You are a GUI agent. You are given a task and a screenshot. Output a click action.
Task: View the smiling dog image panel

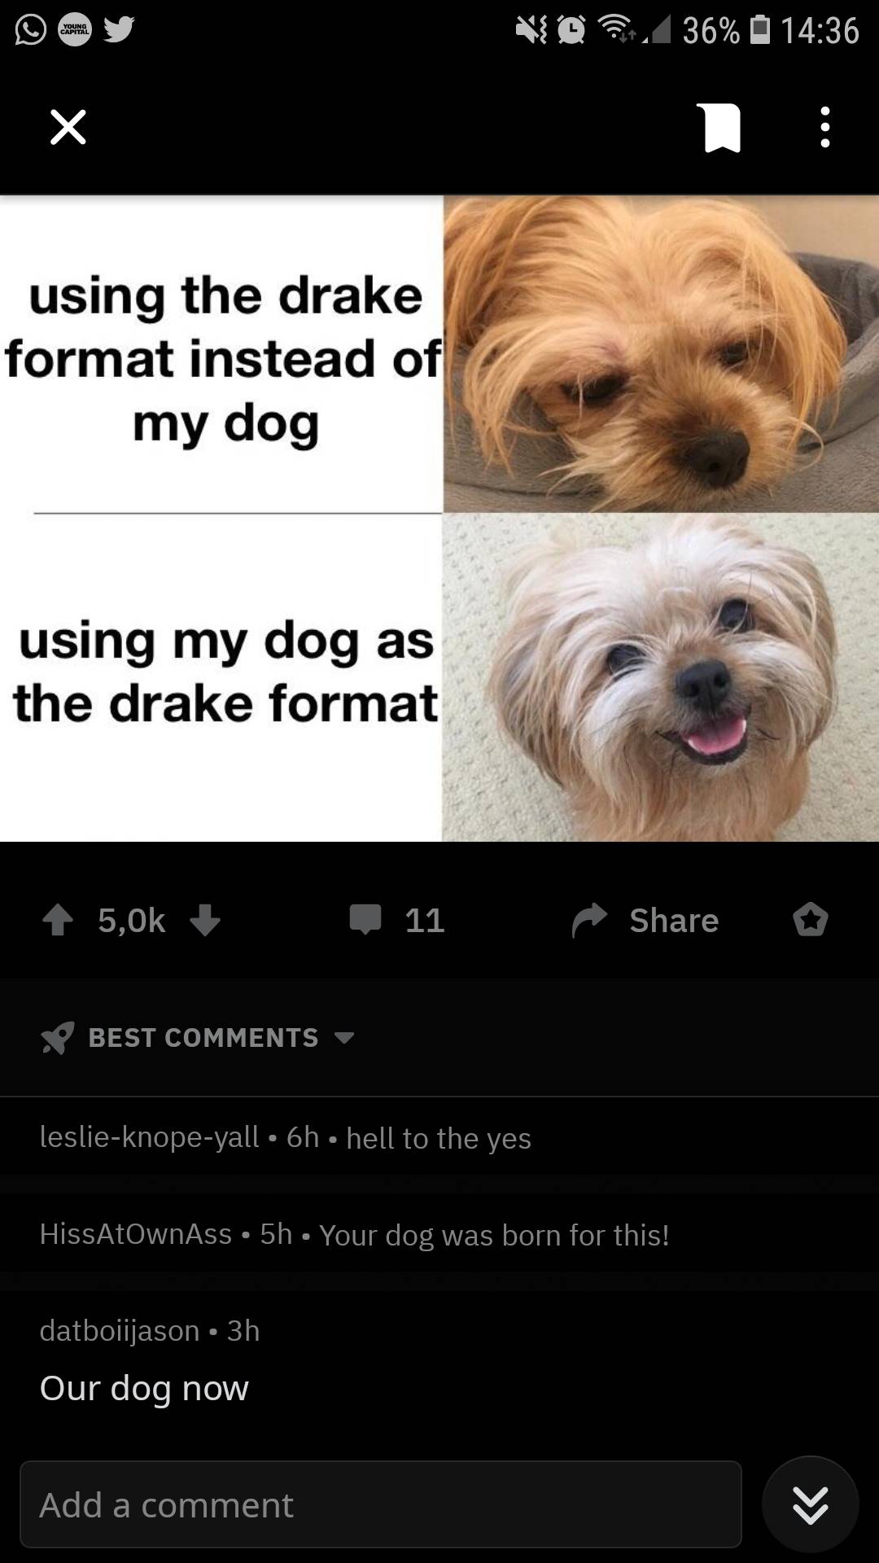coord(661,677)
